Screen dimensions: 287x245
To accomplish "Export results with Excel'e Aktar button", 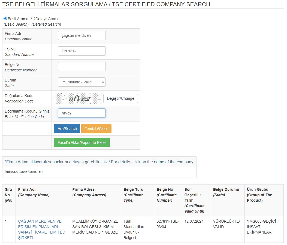I will point(82,143).
